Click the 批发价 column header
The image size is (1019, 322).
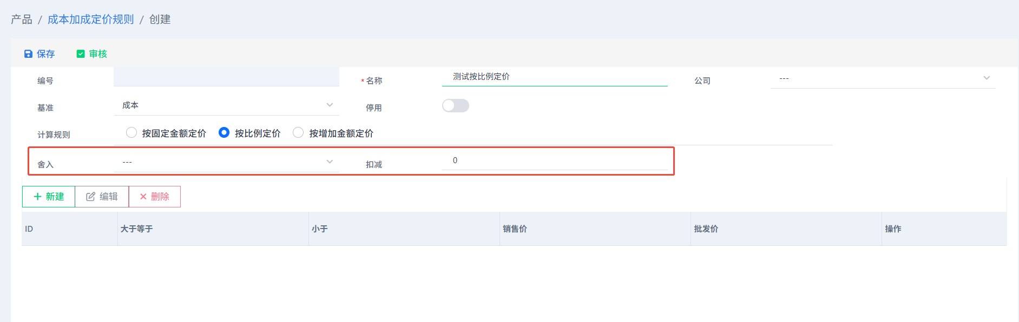[x=706, y=229]
